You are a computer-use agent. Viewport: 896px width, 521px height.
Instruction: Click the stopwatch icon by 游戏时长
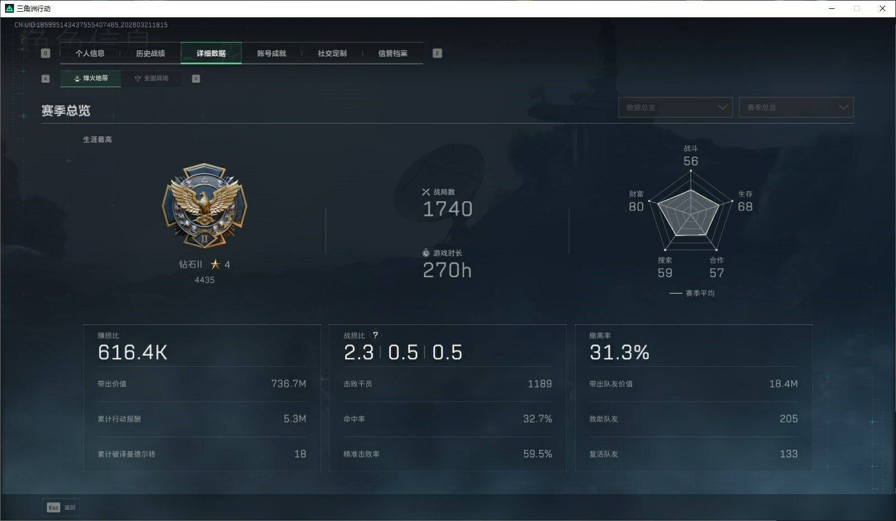[426, 253]
